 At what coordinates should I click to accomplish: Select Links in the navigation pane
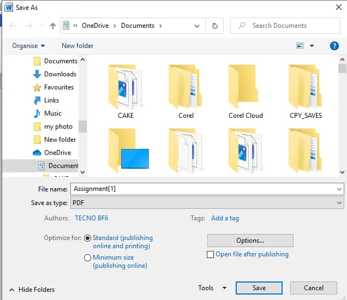coord(46,100)
